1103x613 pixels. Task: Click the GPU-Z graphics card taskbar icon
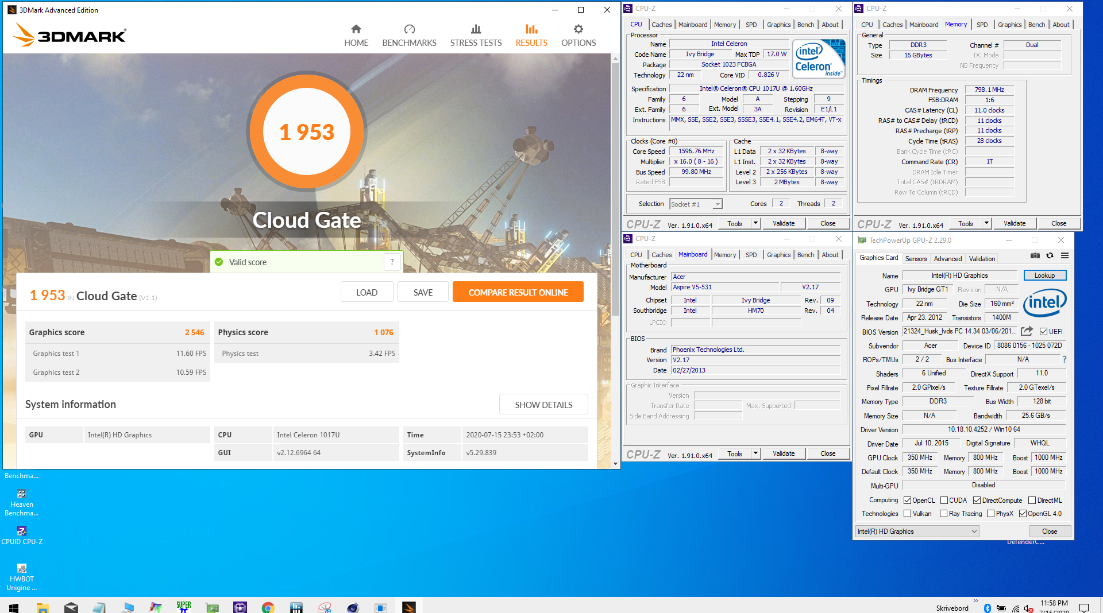point(213,607)
